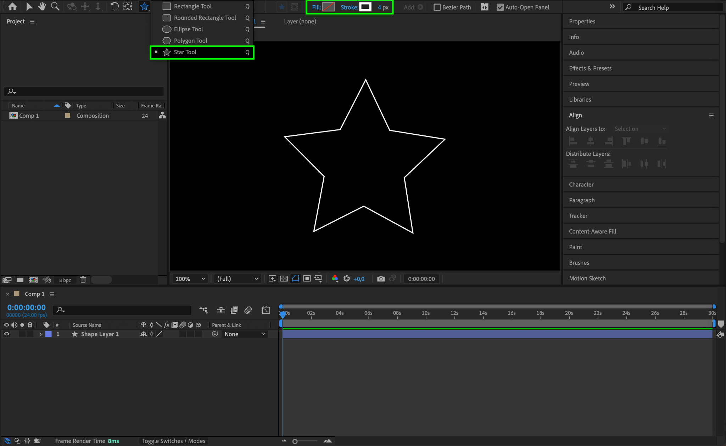Image resolution: width=726 pixels, height=446 pixels.
Task: Click the Fill label link
Action: (x=316, y=7)
